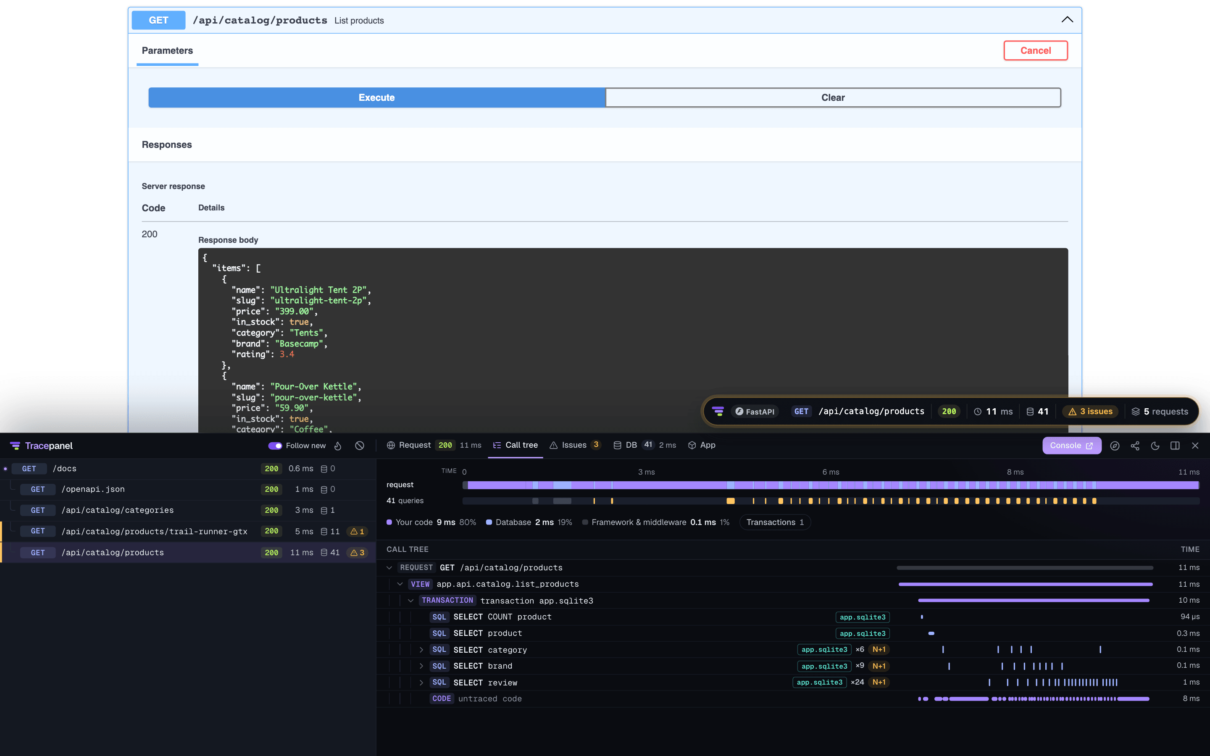This screenshot has width=1210, height=756.
Task: Click the Transactions 1 pill
Action: click(x=775, y=522)
